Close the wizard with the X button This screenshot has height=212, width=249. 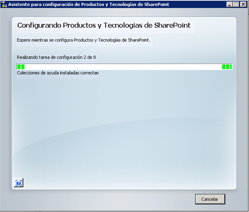click(243, 4)
